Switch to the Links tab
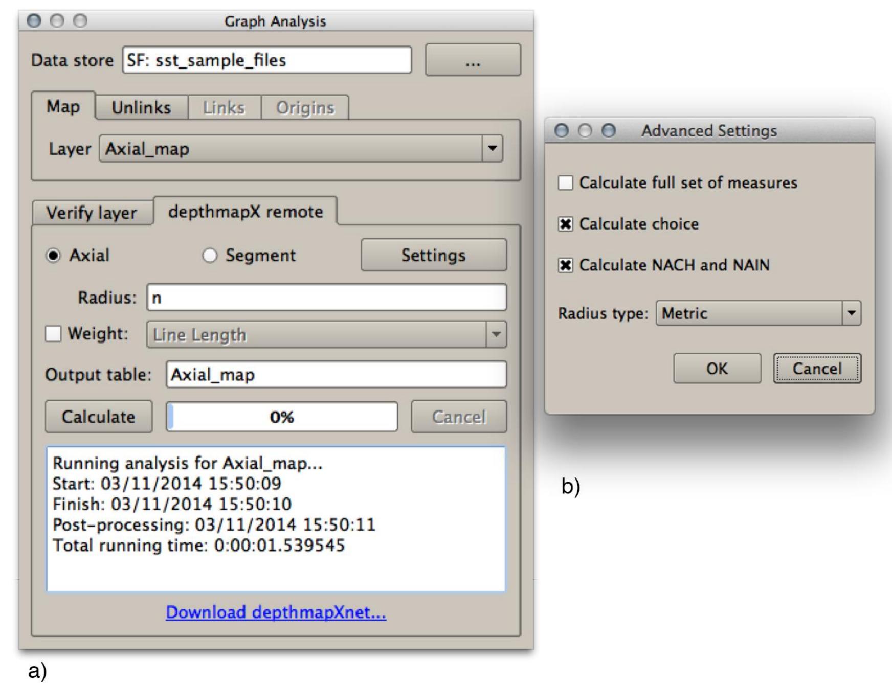Viewport: 892px width, 685px height. (224, 107)
